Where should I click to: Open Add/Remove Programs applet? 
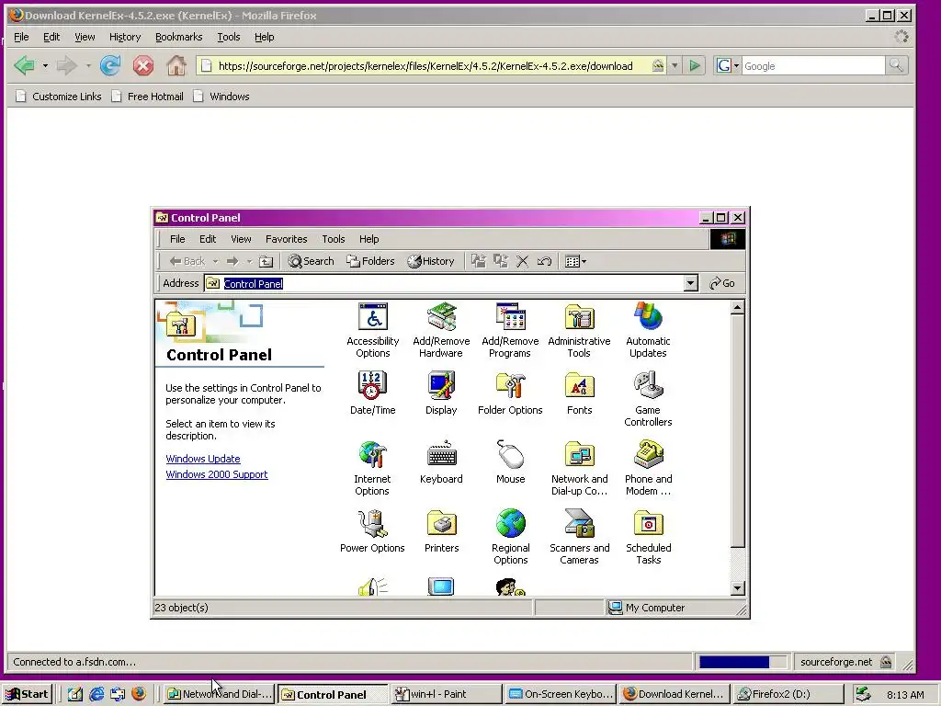click(x=510, y=330)
